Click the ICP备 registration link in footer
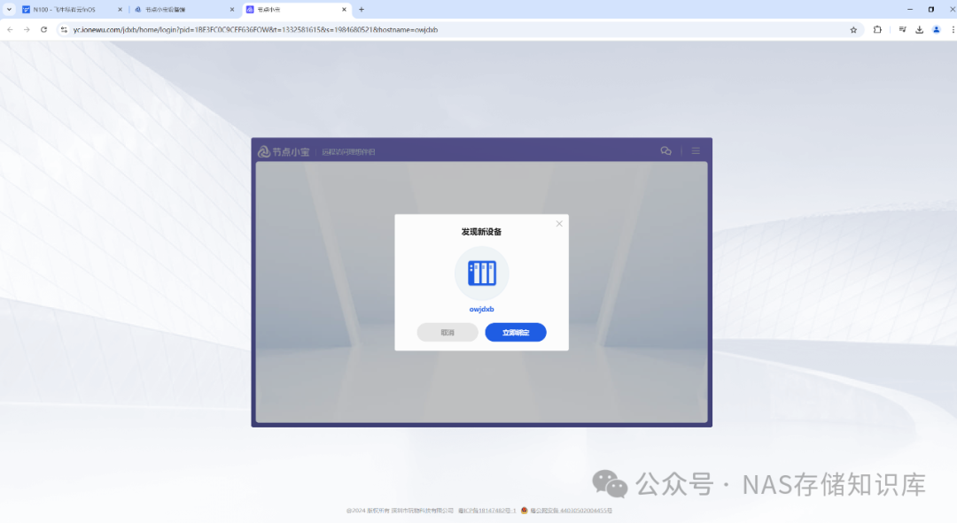 click(487, 511)
